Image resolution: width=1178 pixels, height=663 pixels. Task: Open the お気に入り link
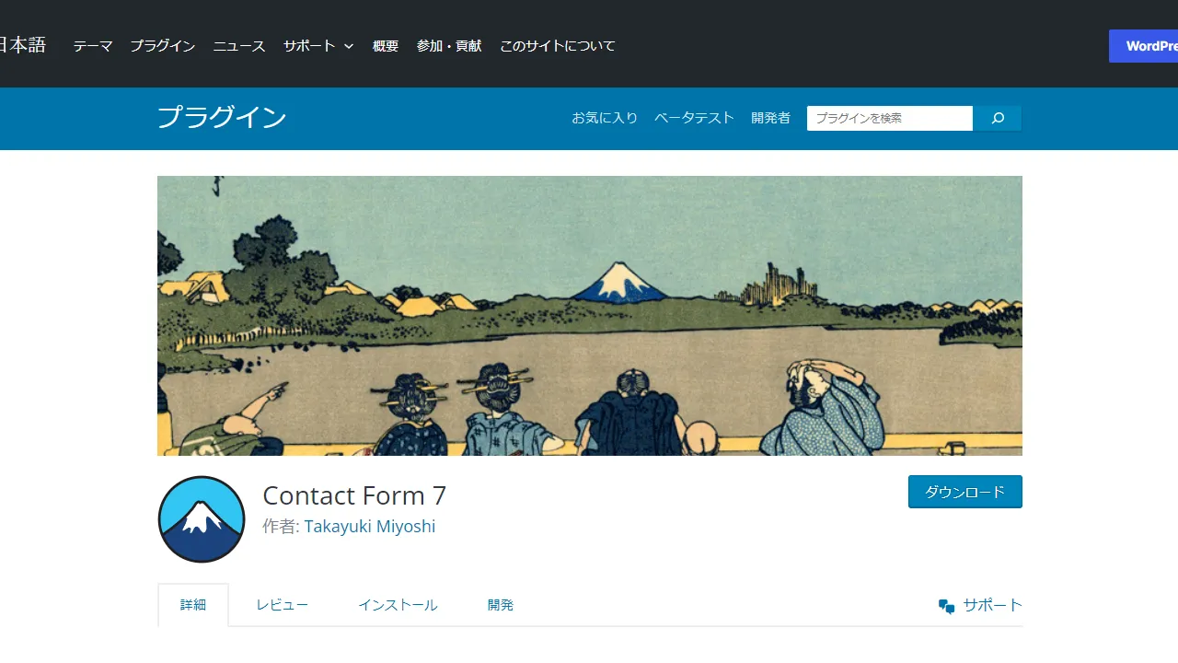point(605,118)
